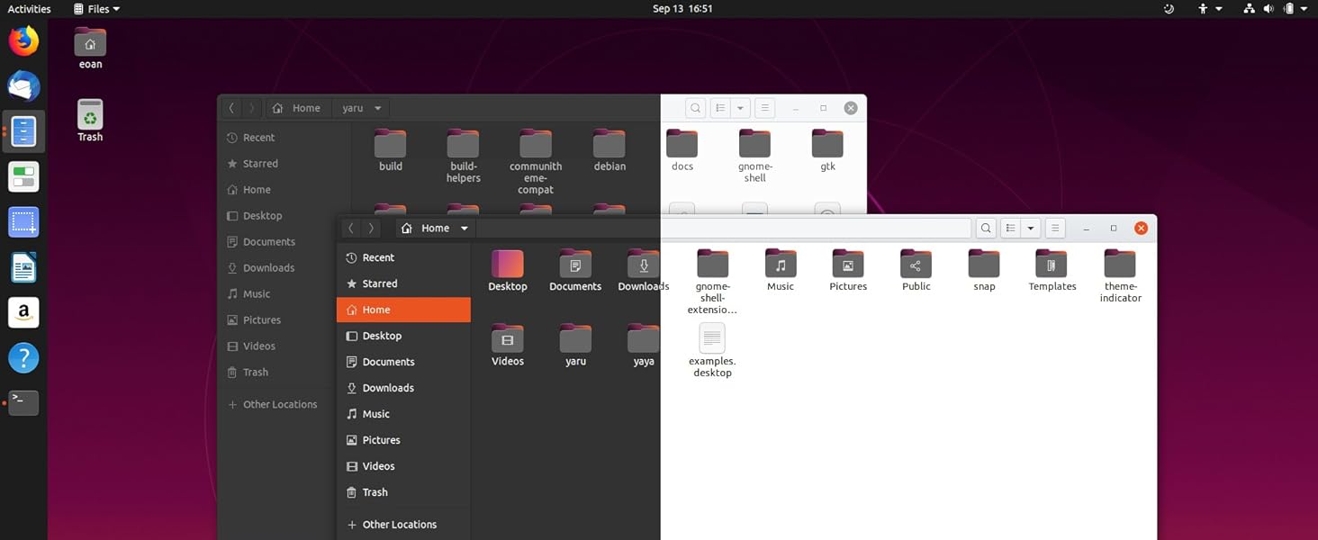The image size is (1318, 540).
Task: Click the search icon in back Files window
Action: pyautogui.click(x=695, y=108)
